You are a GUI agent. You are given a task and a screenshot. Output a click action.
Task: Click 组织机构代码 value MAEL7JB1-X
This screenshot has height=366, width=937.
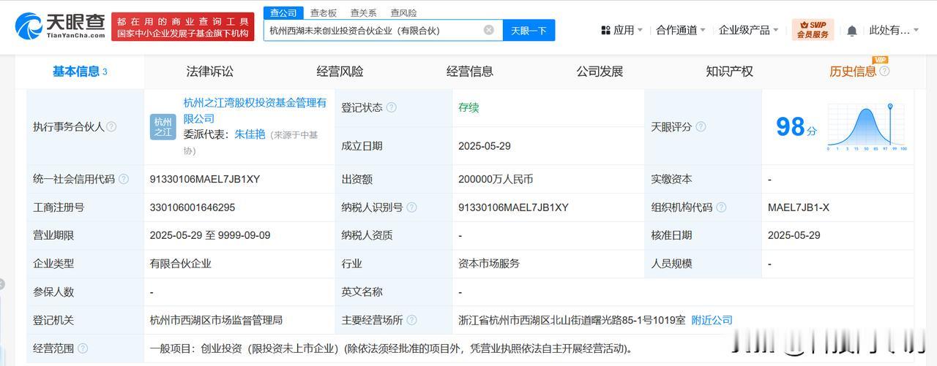pos(799,207)
